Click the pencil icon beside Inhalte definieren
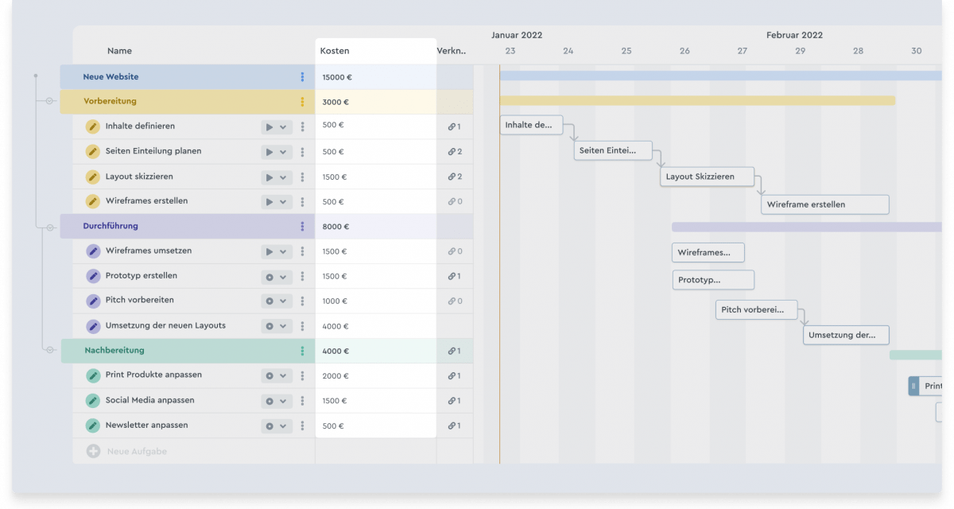Viewport: 954px width, 509px height. [x=93, y=126]
